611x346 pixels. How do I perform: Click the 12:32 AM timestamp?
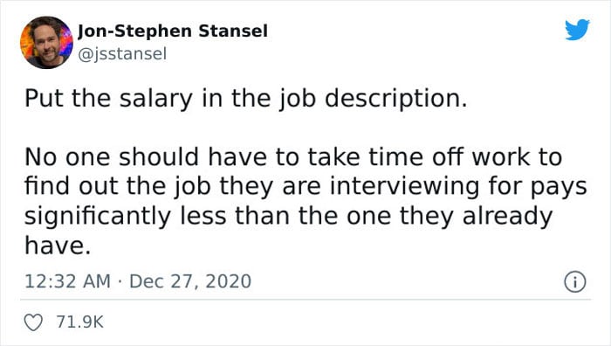[67, 281]
